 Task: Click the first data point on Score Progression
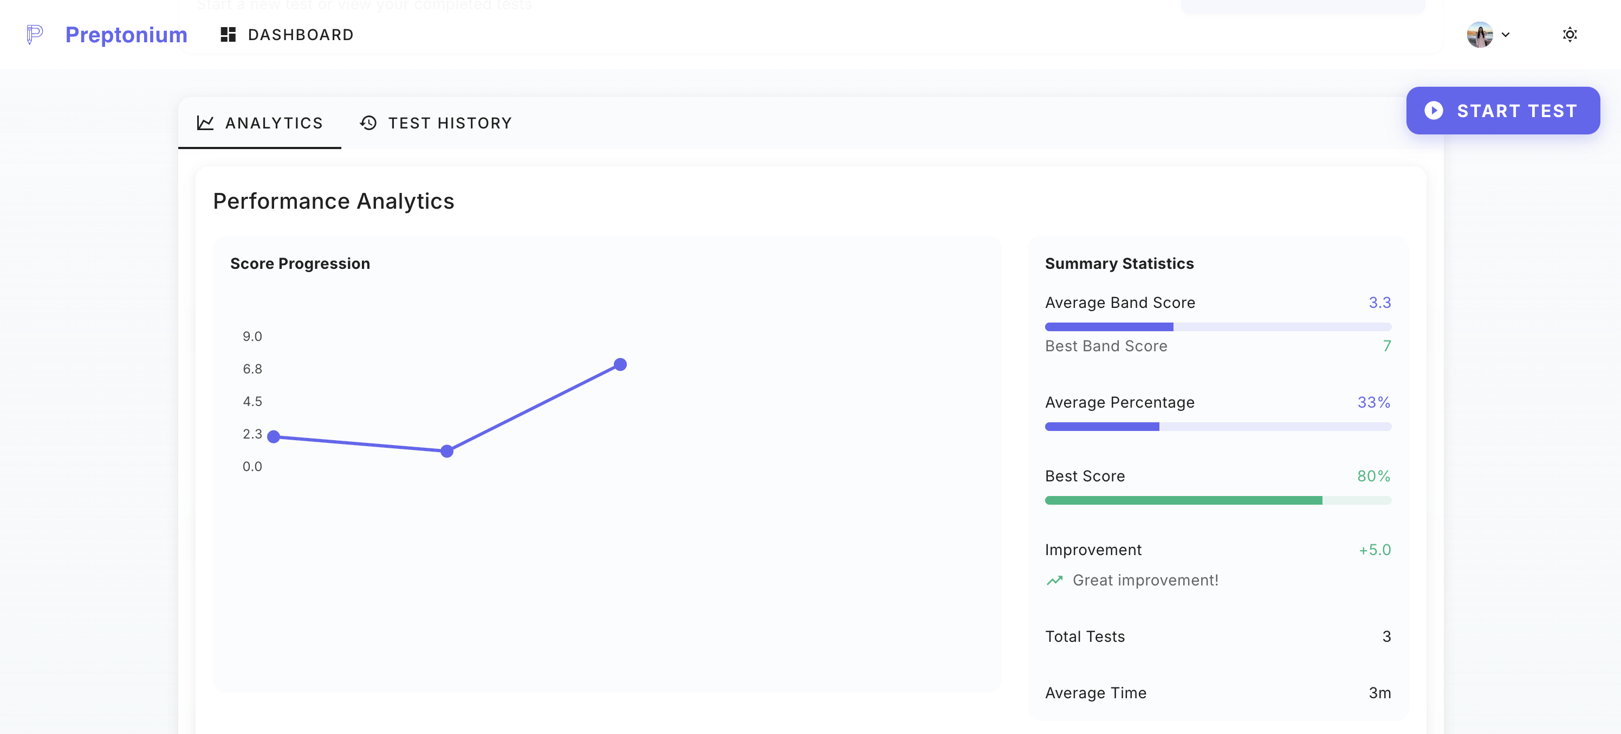(x=274, y=436)
